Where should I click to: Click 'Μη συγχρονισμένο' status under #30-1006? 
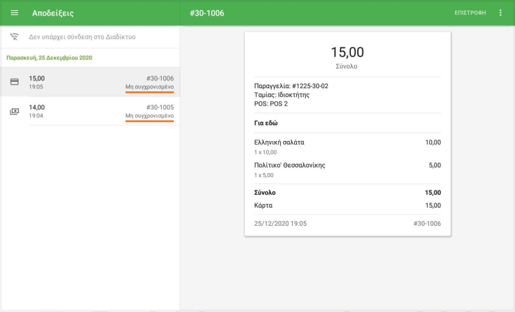pos(149,87)
